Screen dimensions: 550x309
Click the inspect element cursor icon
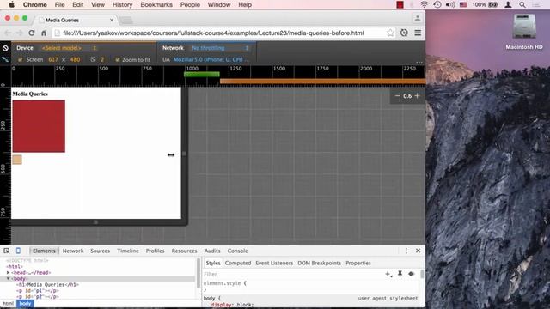point(7,251)
